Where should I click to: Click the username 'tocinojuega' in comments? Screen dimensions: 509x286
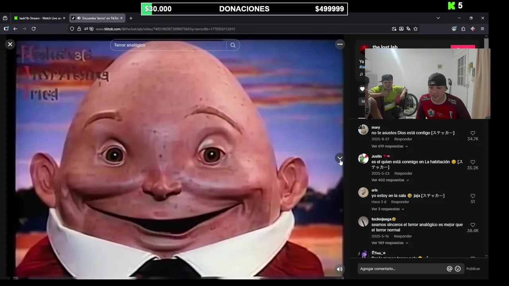click(x=382, y=219)
